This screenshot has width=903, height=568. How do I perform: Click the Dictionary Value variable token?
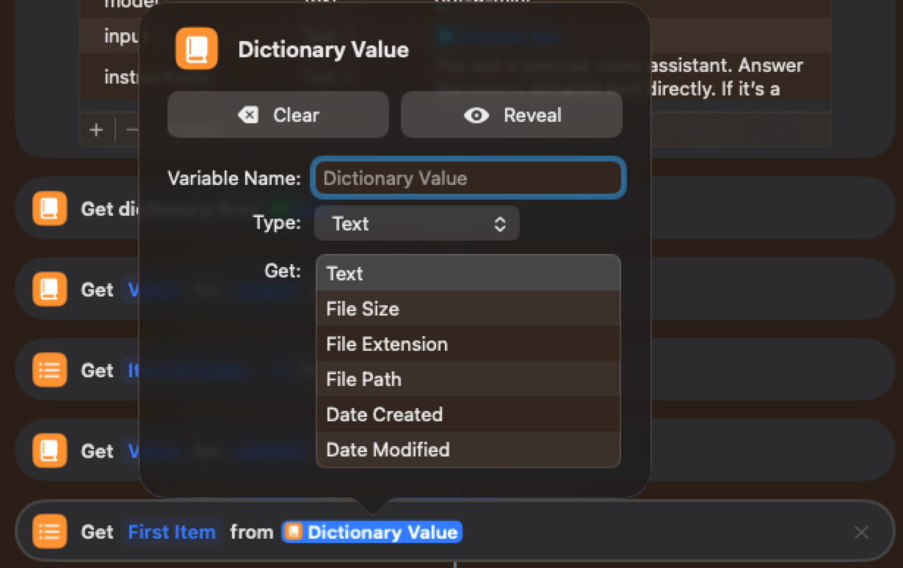point(372,532)
